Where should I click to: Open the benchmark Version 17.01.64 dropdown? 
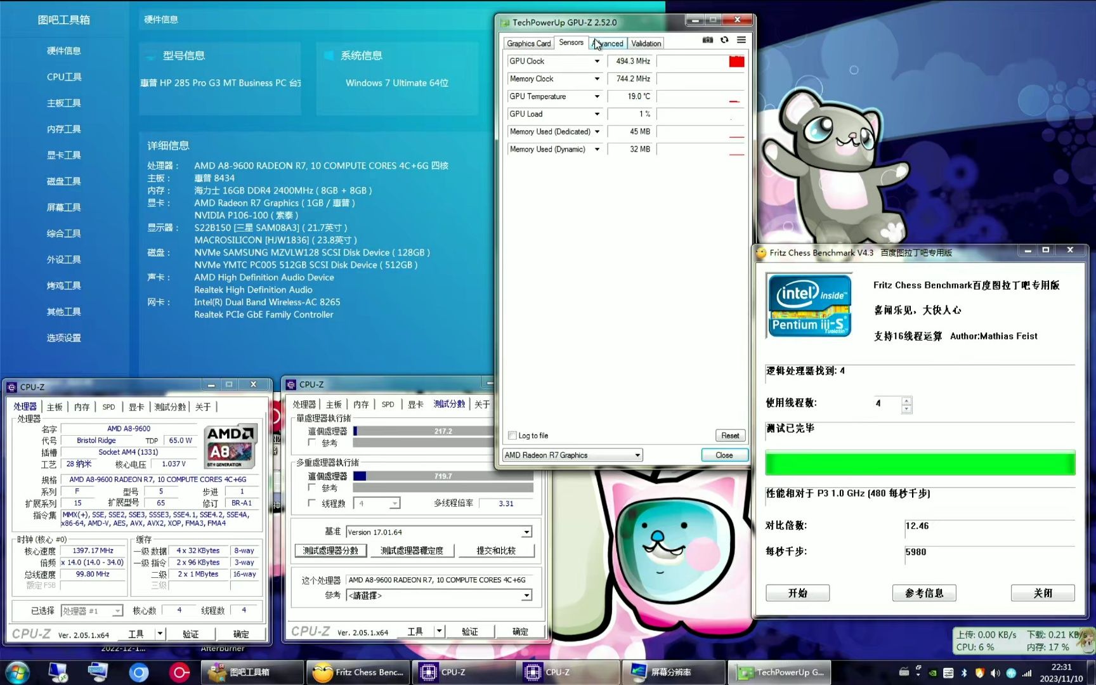coord(439,532)
